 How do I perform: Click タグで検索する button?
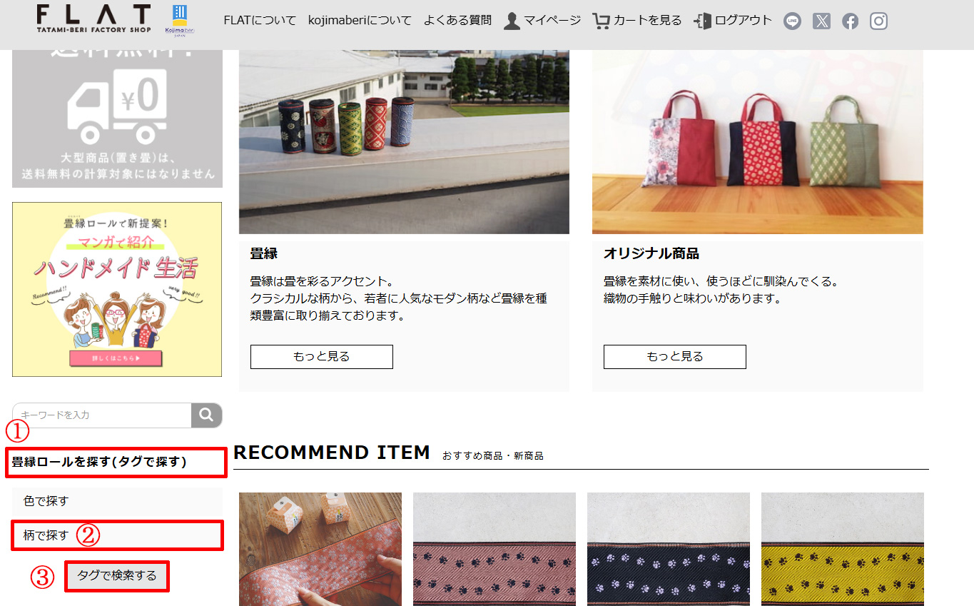coord(117,576)
